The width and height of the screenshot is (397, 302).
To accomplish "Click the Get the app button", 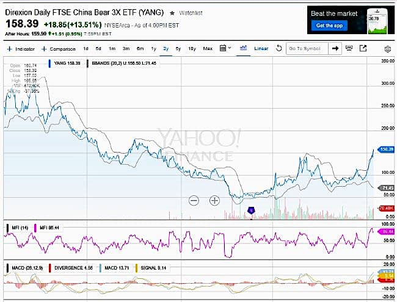I will [x=331, y=26].
